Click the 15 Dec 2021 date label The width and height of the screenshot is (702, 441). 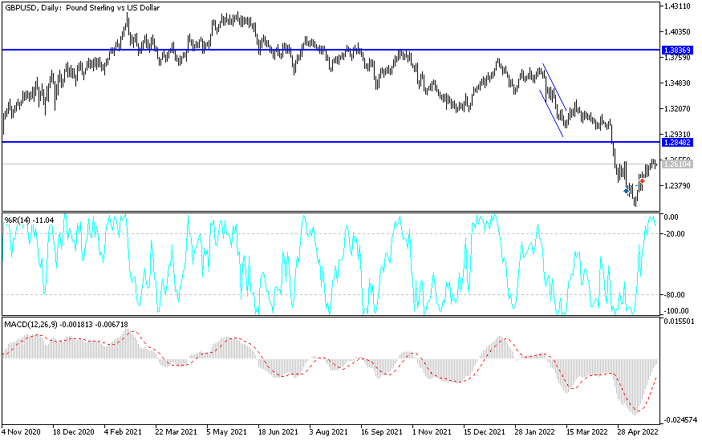(484, 432)
